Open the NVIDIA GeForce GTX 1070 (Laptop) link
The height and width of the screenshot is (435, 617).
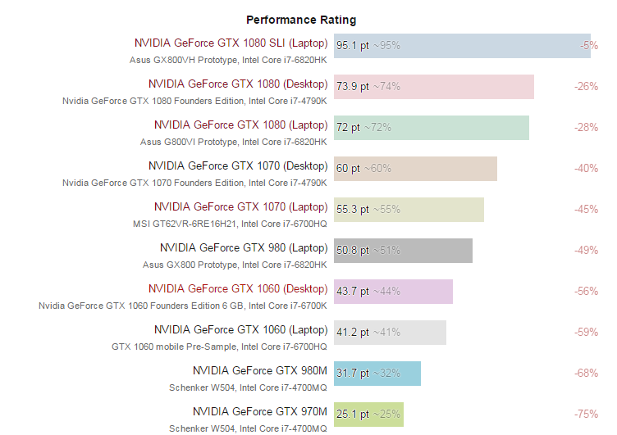click(240, 207)
